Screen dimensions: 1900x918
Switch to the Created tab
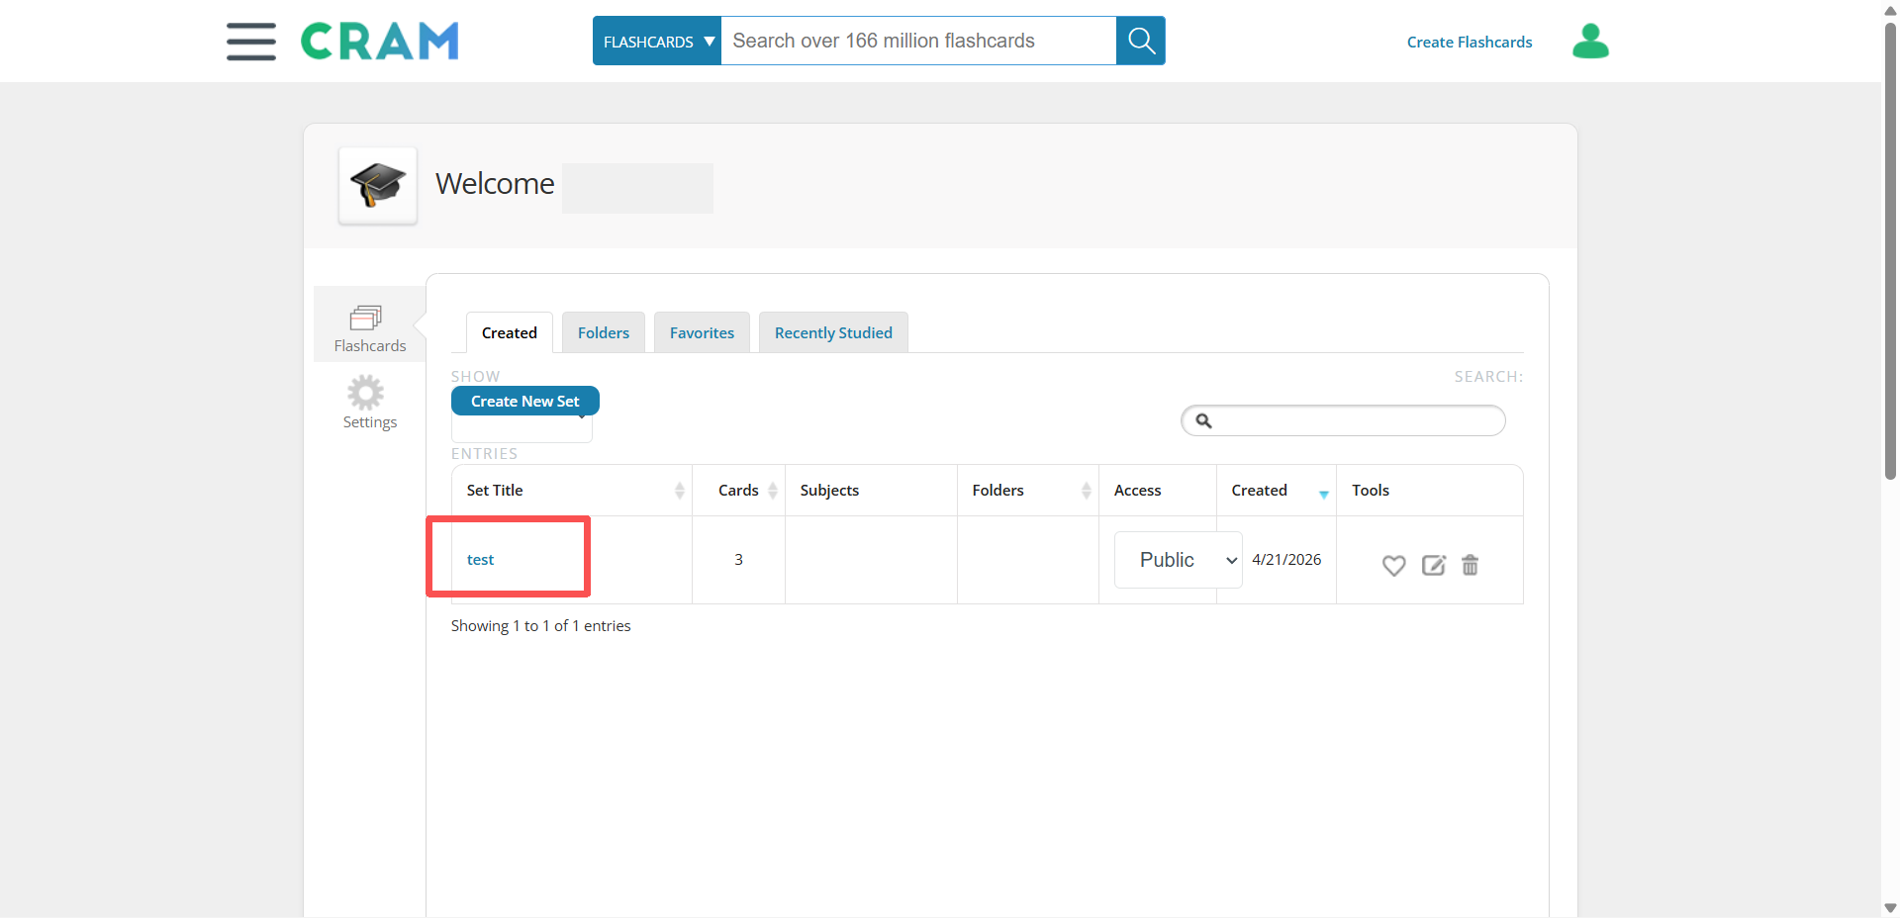click(509, 332)
